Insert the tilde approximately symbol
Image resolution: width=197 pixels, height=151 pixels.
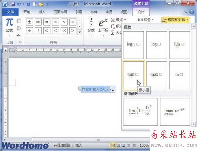(64, 22)
